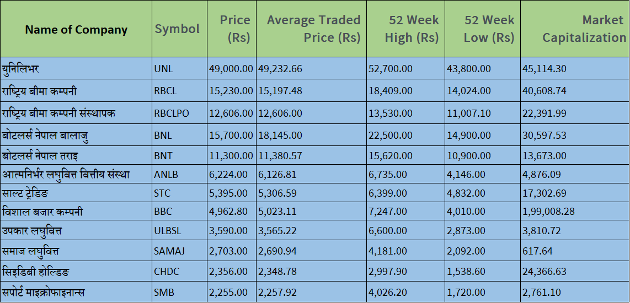Select the Symbol column header
Image resolution: width=630 pixels, height=303 pixels.
coord(177,29)
